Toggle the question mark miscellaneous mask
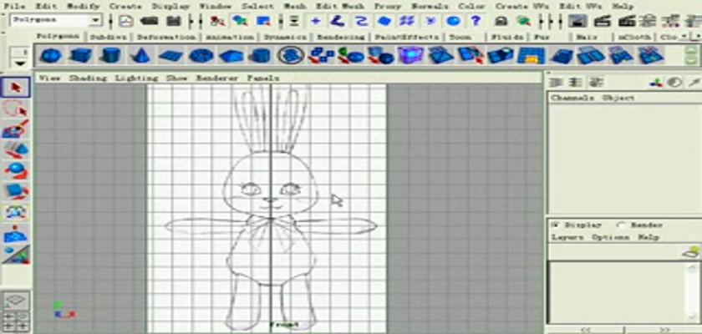This screenshot has height=334, width=702. point(476,21)
